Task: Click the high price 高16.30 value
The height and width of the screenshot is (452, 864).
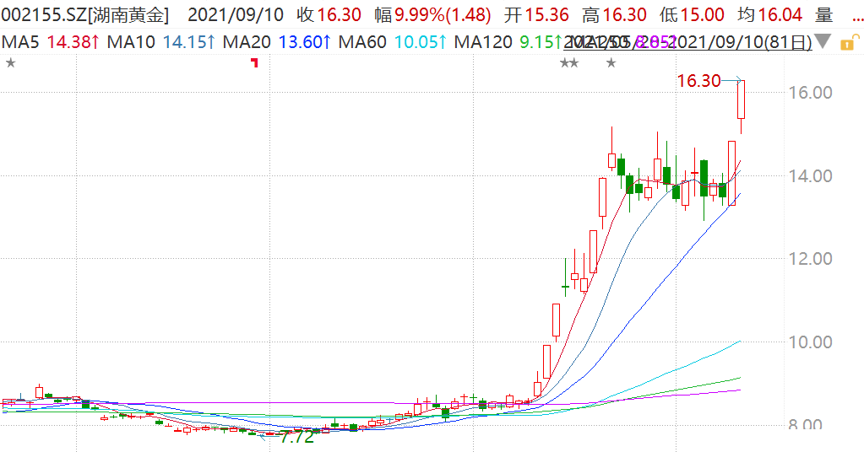Action: click(x=614, y=15)
